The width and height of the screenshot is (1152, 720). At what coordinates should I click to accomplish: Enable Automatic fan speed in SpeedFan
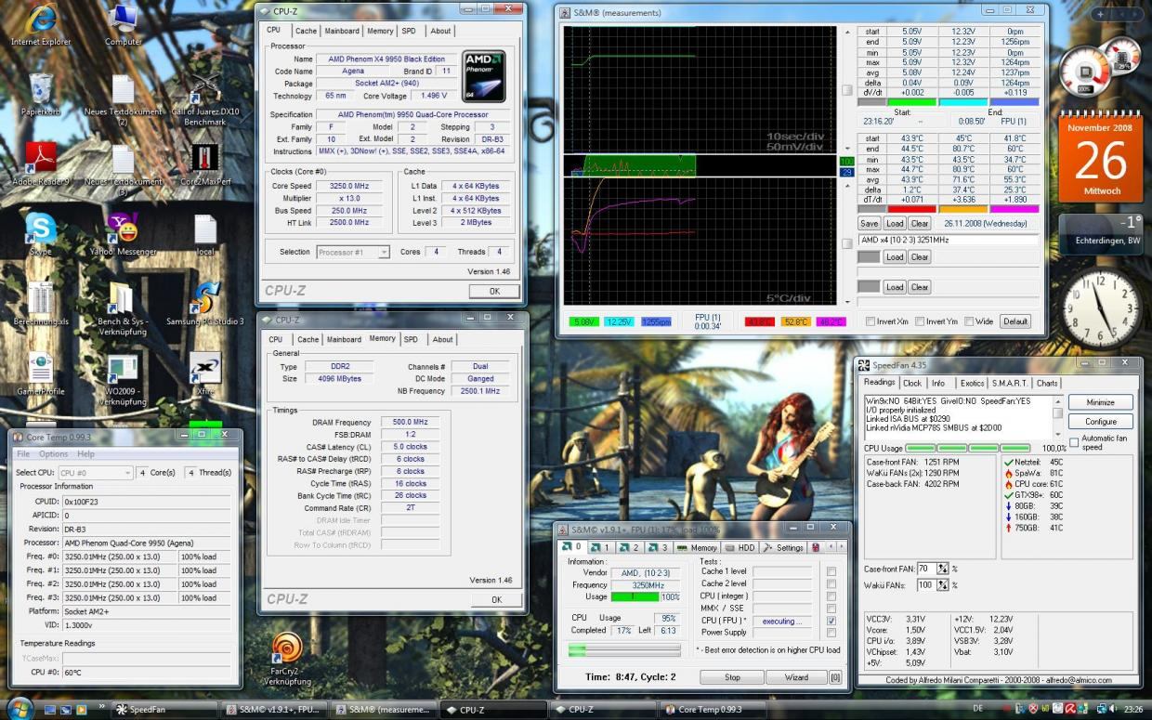[x=1075, y=442]
